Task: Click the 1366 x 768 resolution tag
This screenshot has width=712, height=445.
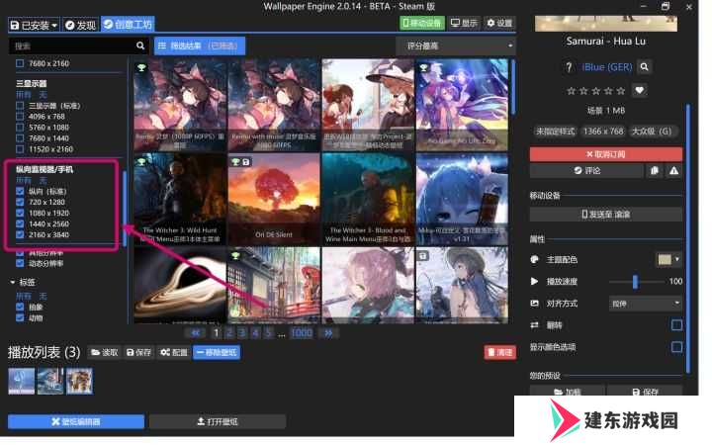Action: coord(603,132)
